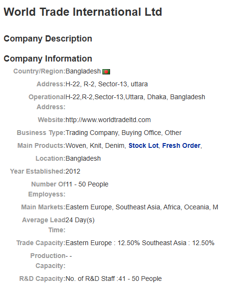252x289 pixels.
Task: Open the Stock Lot product link
Action: 143,145
